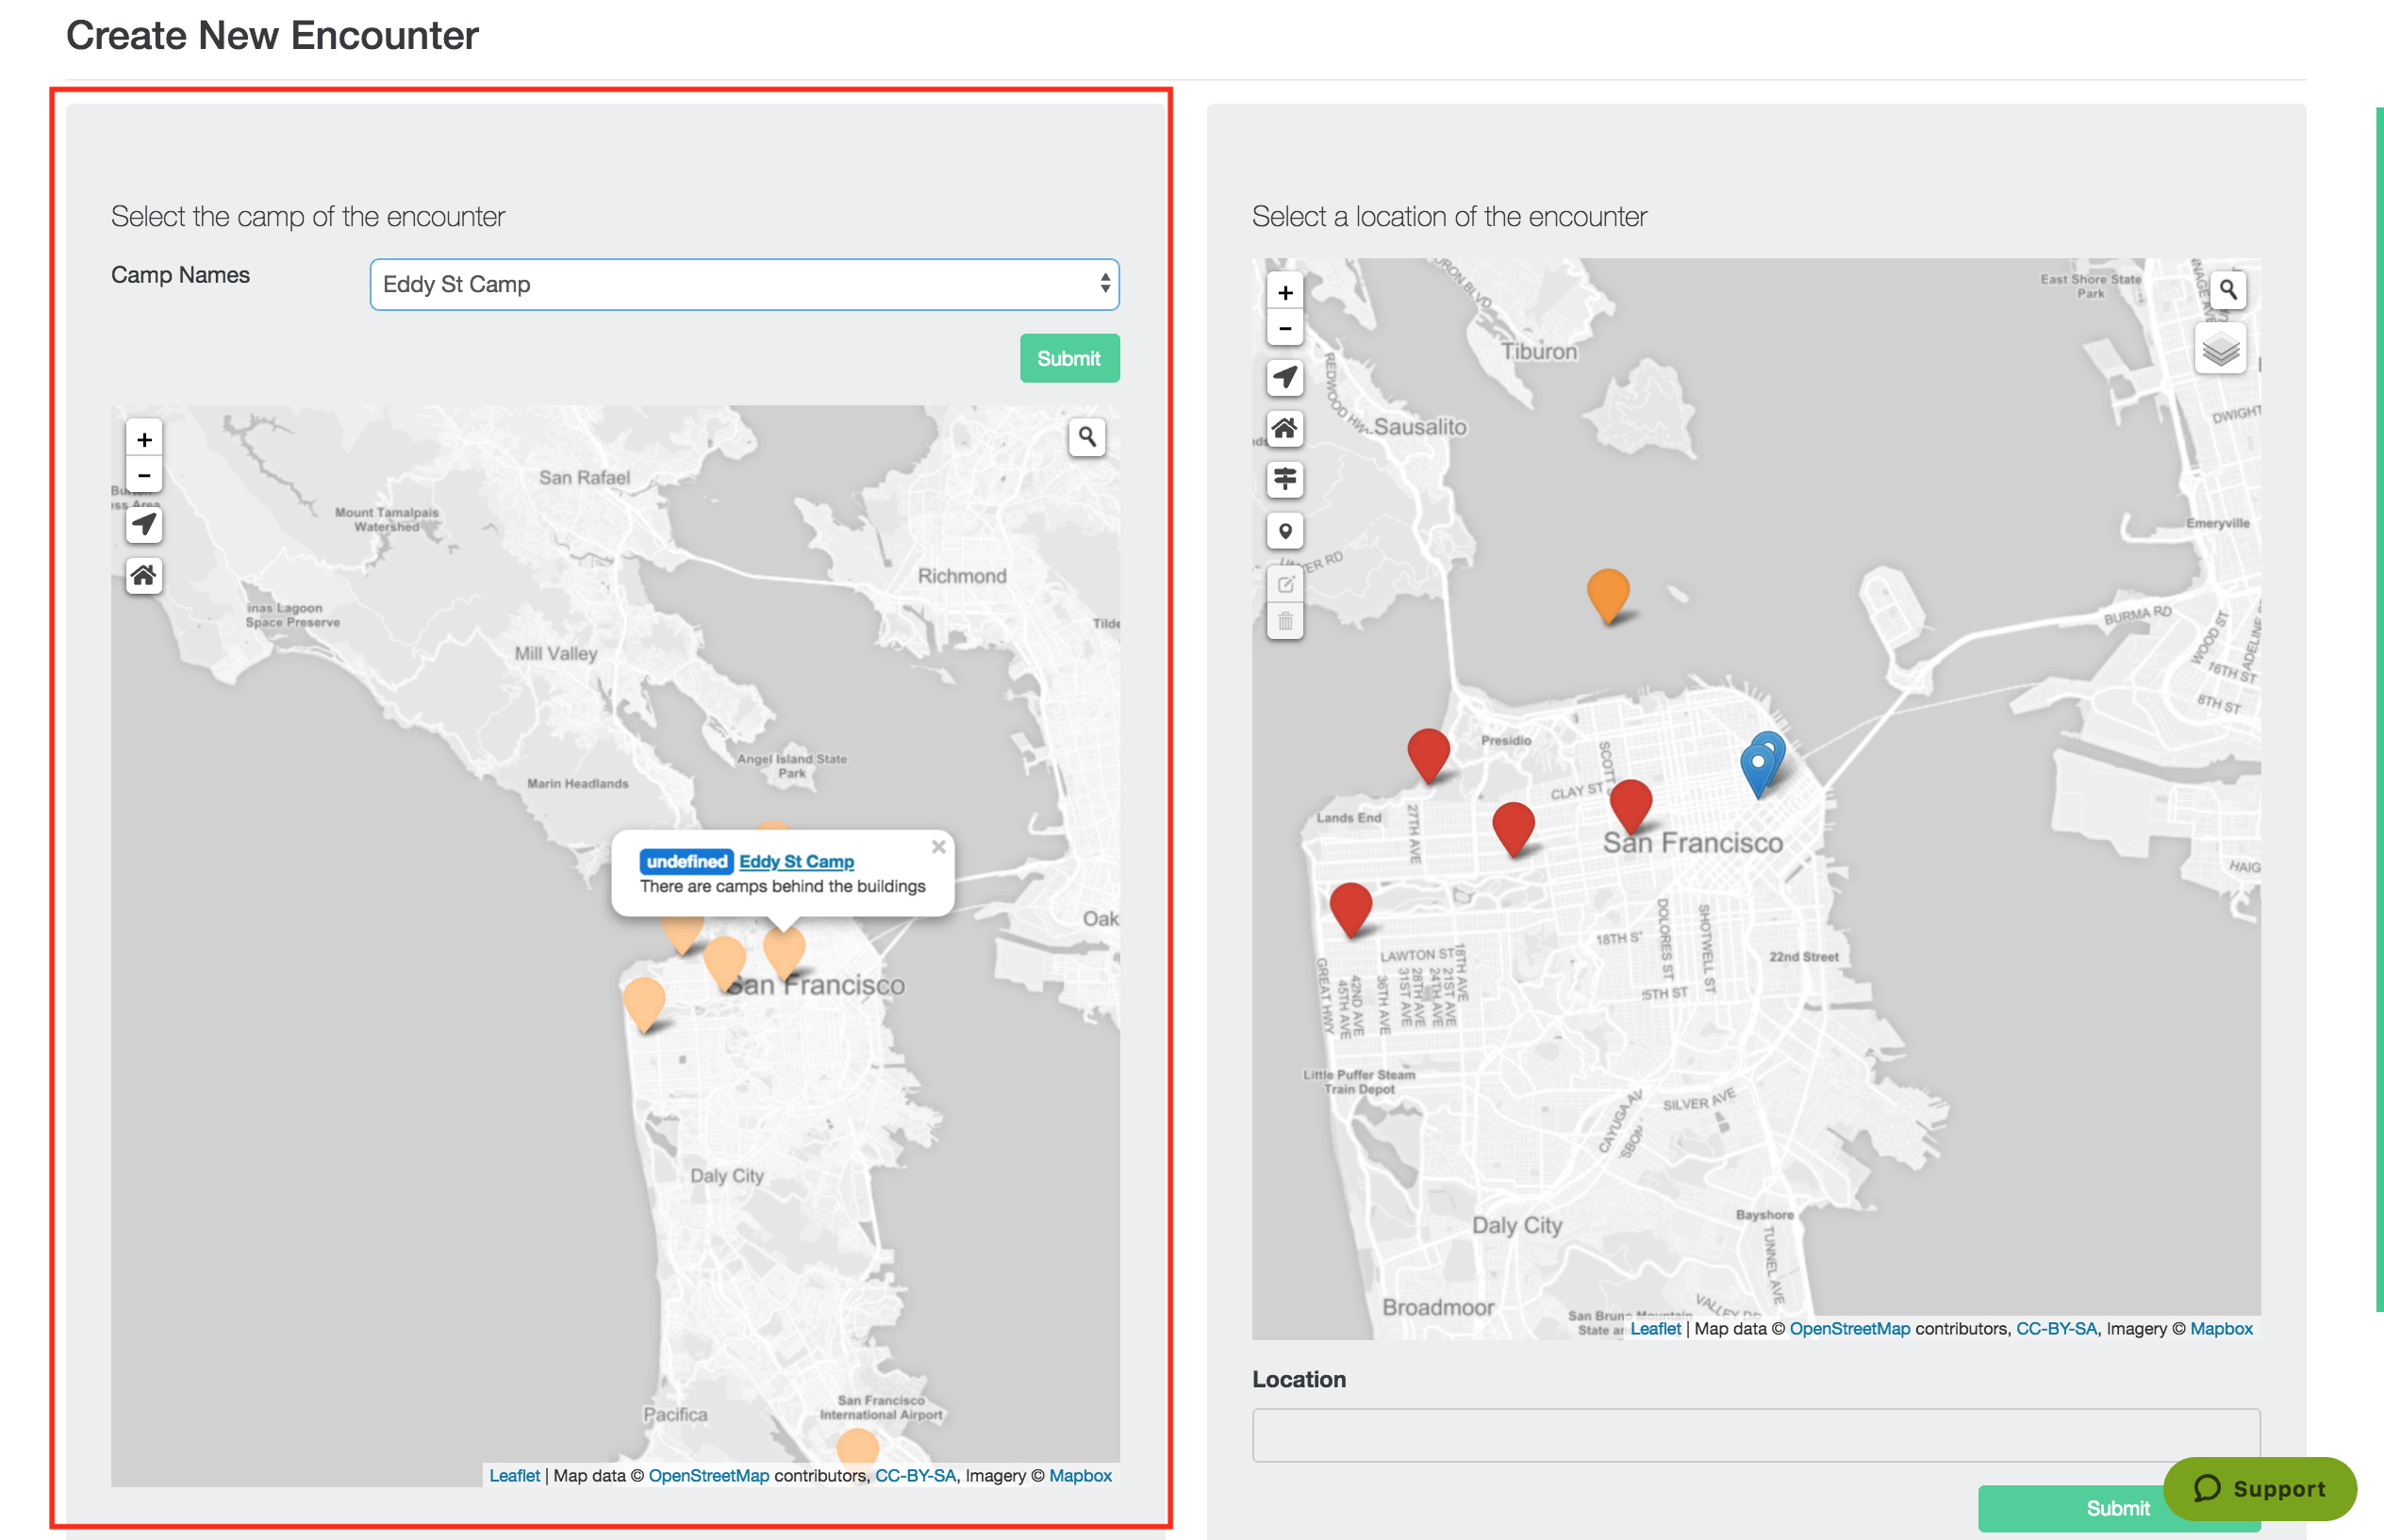
Task: Zoom in on the encounter location map
Action: point(1284,293)
